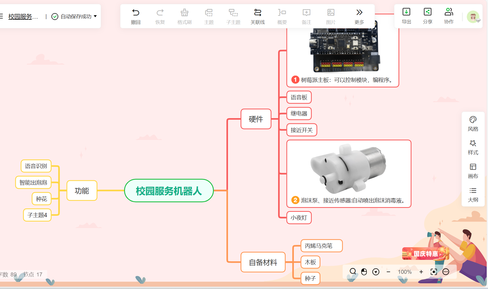
Task: Open the user avatar menu
Action: [x=473, y=17]
